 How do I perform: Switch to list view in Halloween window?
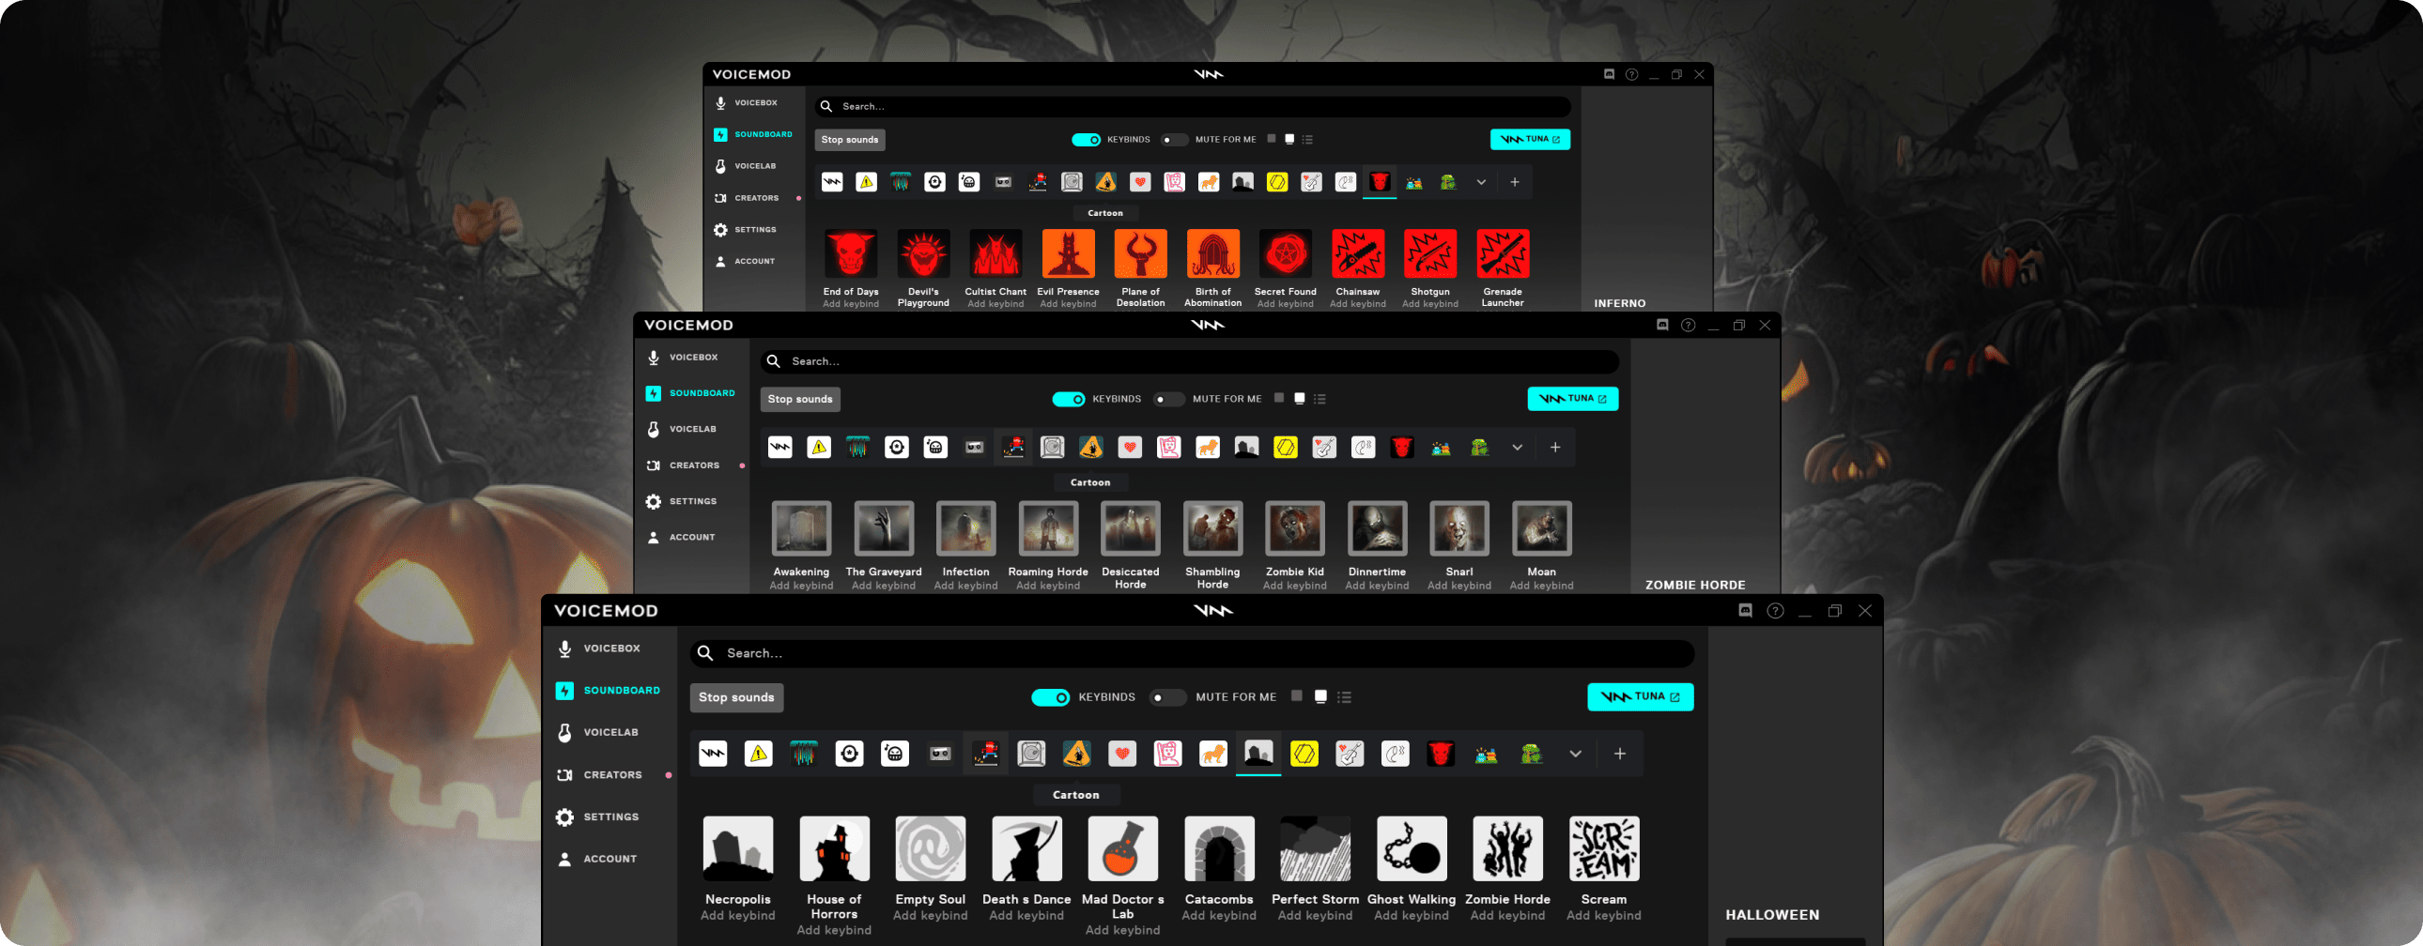(x=1345, y=697)
